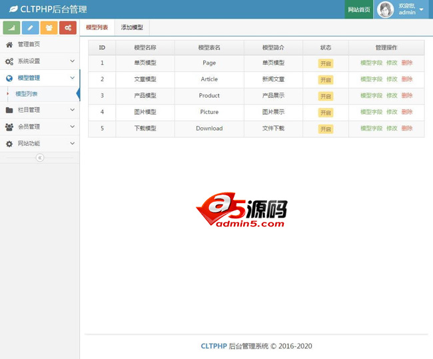Click the group icon beside 会员管理

point(9,127)
